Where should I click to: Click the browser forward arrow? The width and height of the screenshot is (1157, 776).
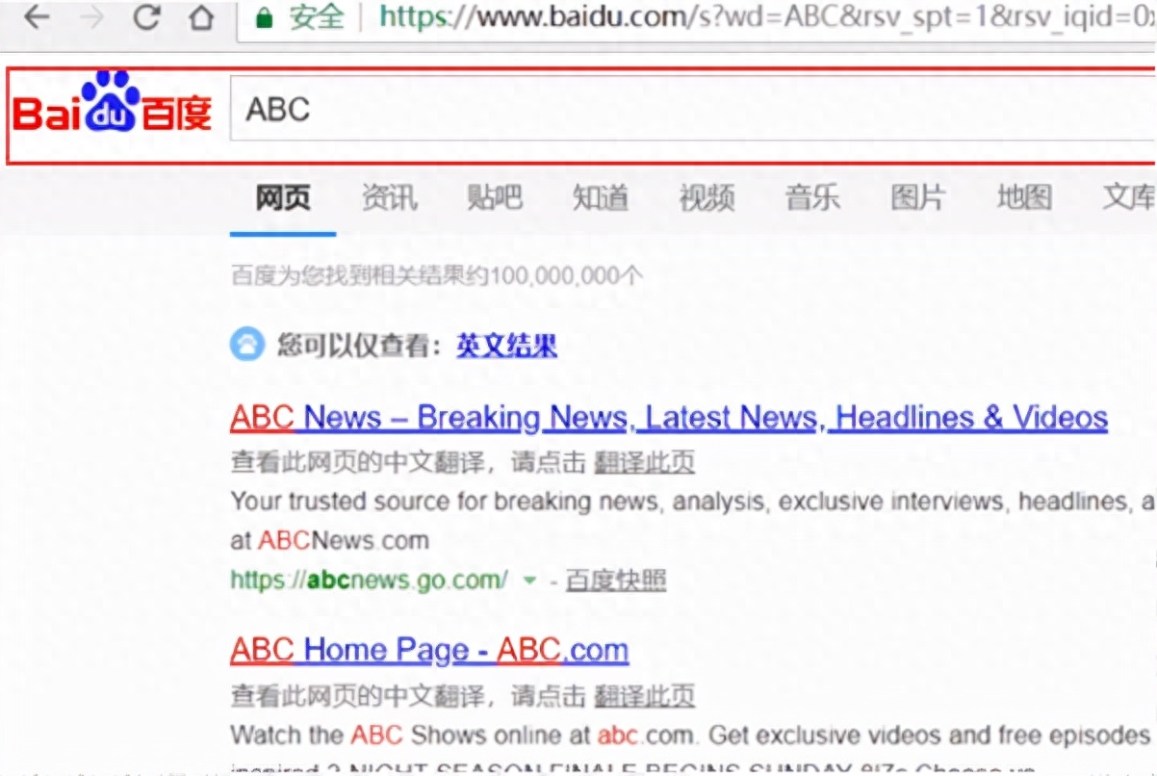[91, 16]
